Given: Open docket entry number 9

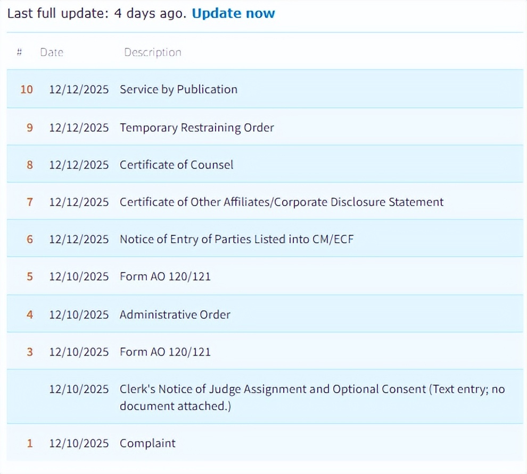Looking at the screenshot, I should 30,128.
